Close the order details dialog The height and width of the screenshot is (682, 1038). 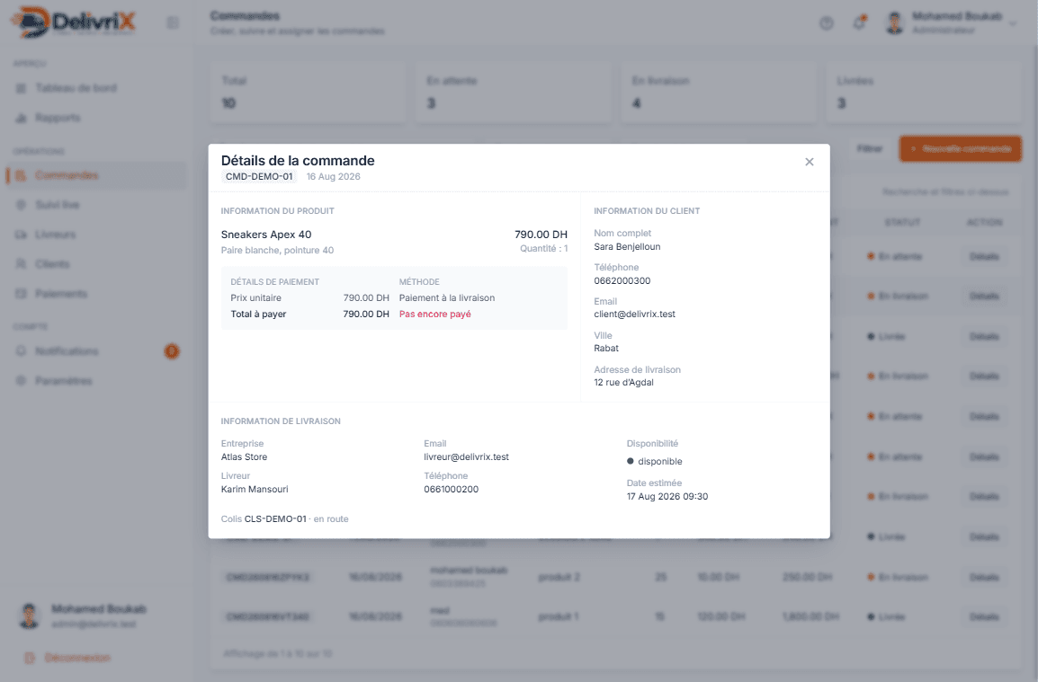click(809, 162)
